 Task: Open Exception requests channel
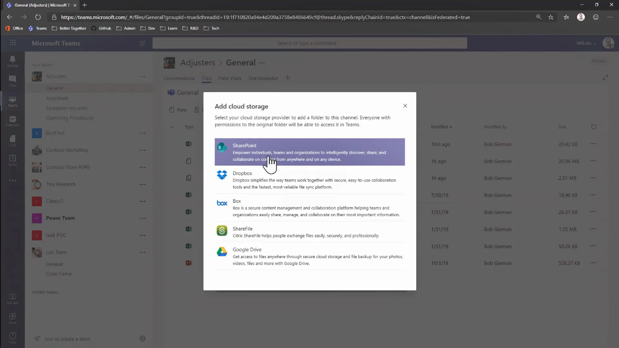click(67, 108)
